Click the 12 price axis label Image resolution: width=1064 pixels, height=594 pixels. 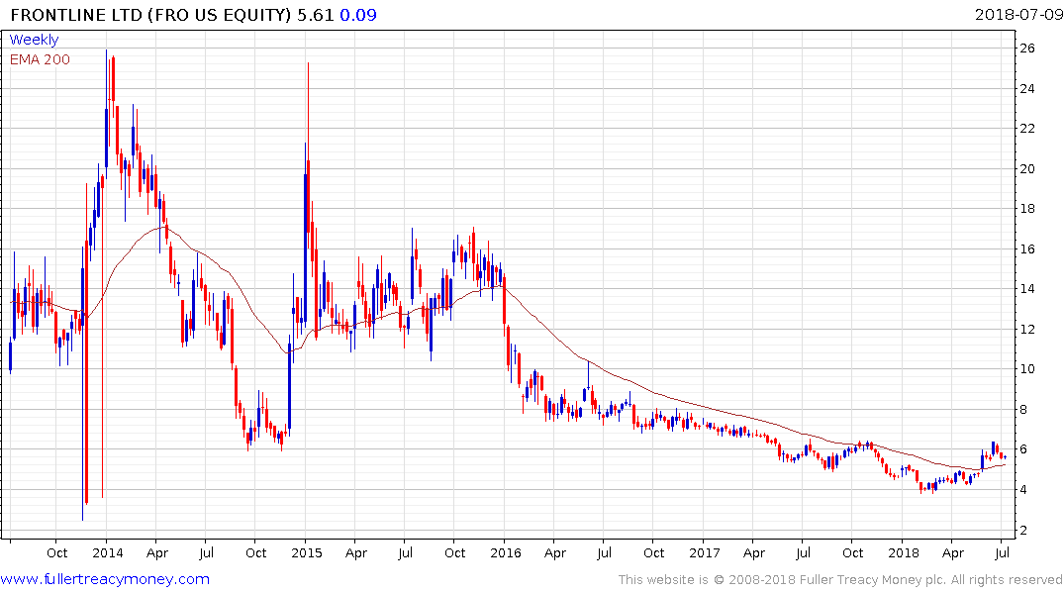tap(1027, 330)
